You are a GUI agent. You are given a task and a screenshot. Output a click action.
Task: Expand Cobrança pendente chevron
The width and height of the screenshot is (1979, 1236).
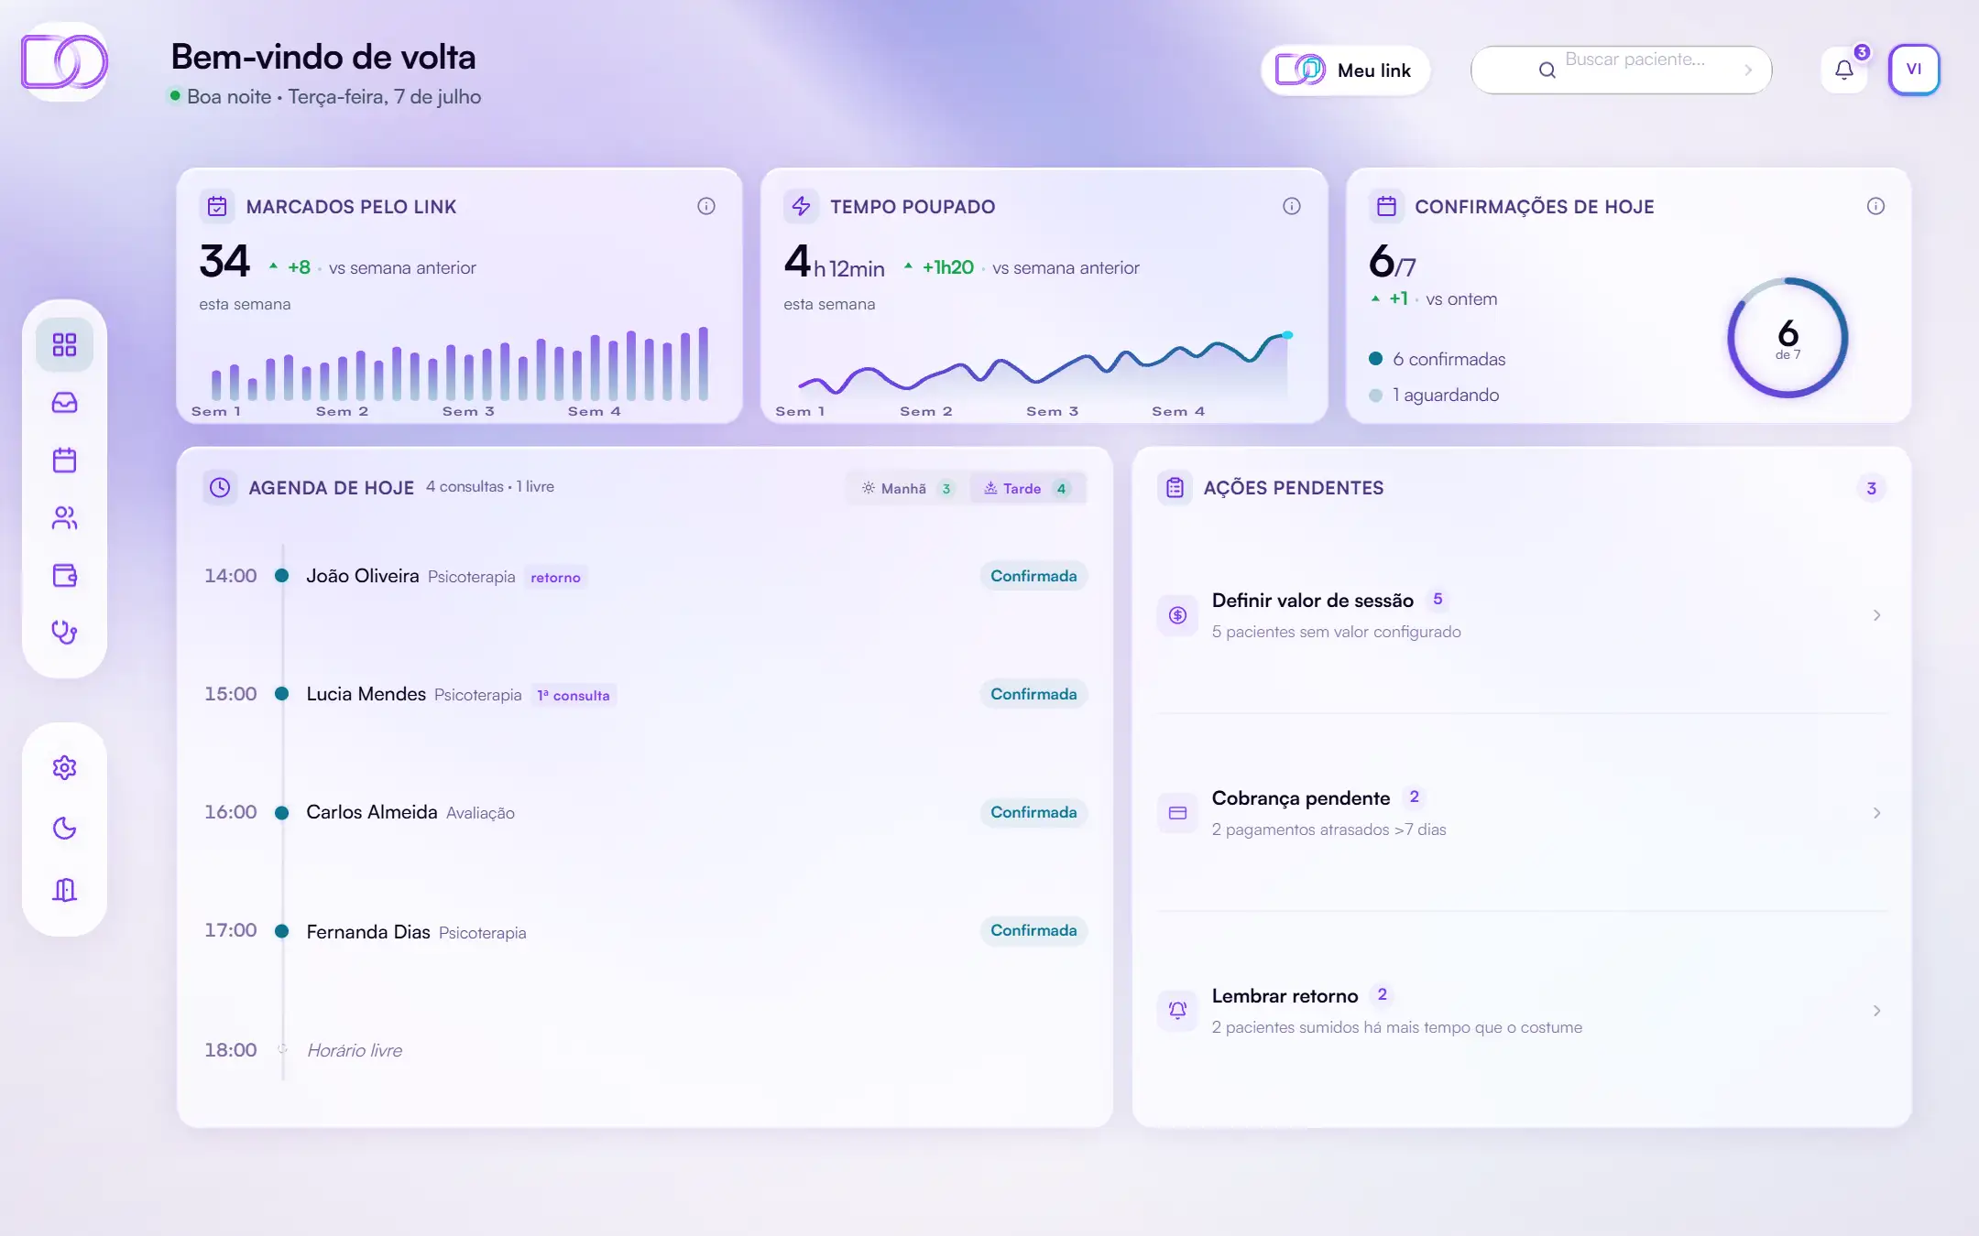[1876, 813]
